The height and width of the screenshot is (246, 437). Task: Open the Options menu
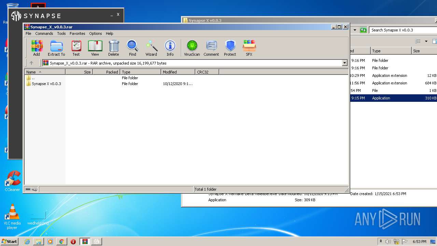(96, 33)
